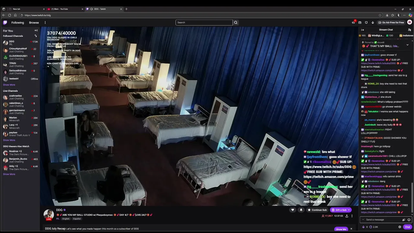
Task: Open Marlon Minecraft channel
Action: click(x=20, y=119)
